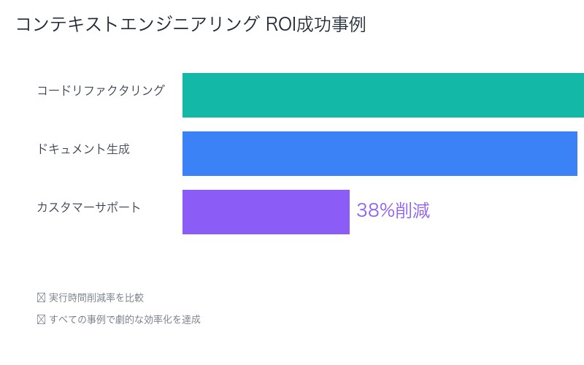Screen dimensions: 584x365
Task: Click the word 効率化 in the second footnote
Action: point(156,320)
